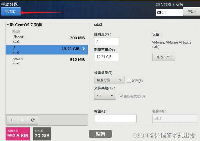This screenshot has width=200, height=141.
Task: Select the /boot sda1 partition row
Action: point(47,39)
